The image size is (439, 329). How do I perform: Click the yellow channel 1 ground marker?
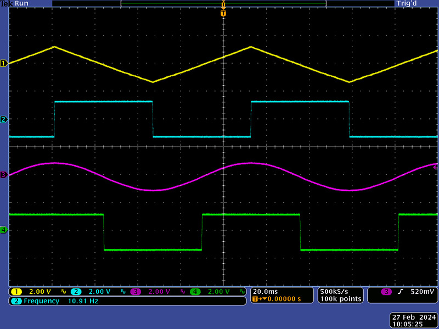3,64
